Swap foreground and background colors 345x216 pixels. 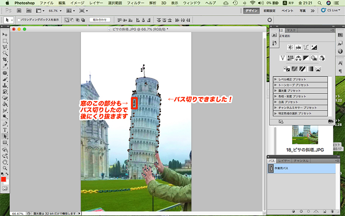click(x=7, y=174)
